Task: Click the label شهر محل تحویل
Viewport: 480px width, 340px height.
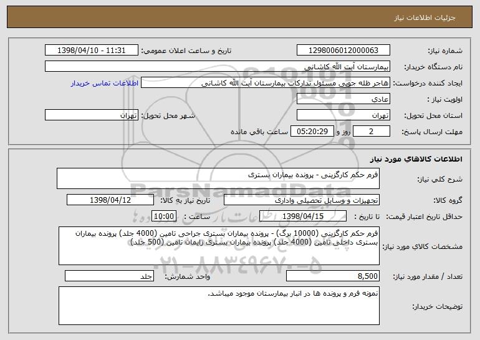Action: pos(168,115)
